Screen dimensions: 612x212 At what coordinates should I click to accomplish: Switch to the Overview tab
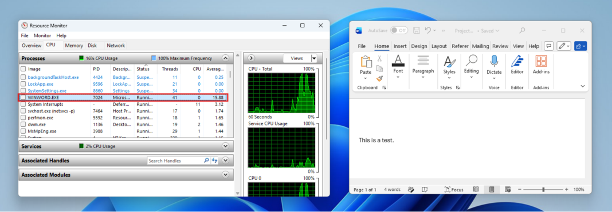click(31, 46)
